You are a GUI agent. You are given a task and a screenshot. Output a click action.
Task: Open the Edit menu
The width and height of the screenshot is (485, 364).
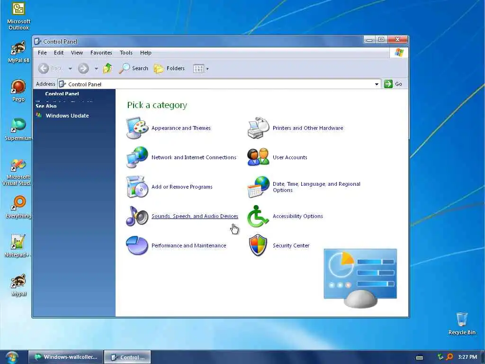(x=59, y=53)
